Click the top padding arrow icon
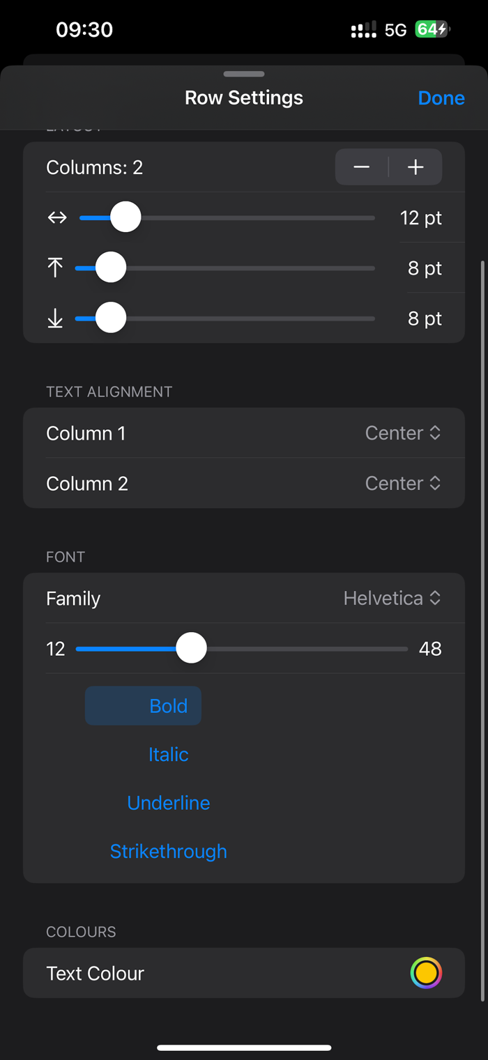This screenshot has width=488, height=1060. [55, 268]
